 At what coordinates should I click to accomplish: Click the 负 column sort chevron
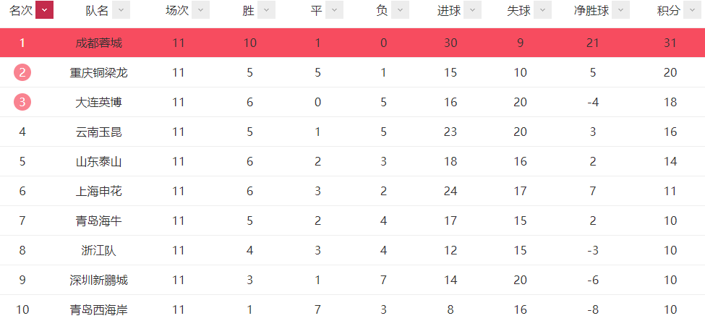click(400, 10)
